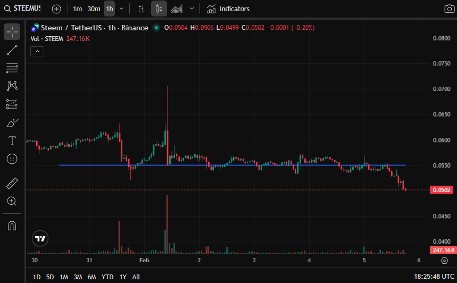This screenshot has height=283, width=457.
Task: Set date range to 1M
Action: pos(64,277)
